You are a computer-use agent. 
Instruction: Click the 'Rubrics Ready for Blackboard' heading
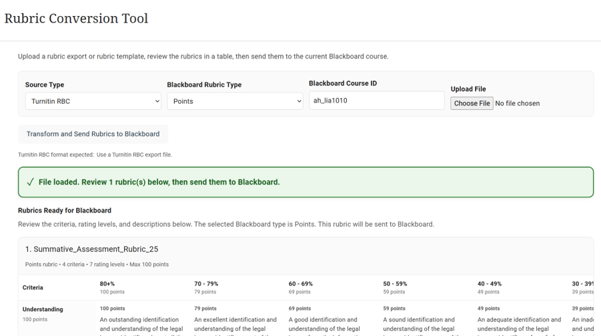coord(65,211)
